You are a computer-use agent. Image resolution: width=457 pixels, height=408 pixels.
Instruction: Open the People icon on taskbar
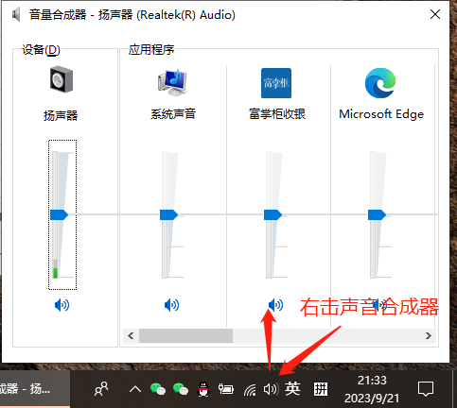point(101,389)
